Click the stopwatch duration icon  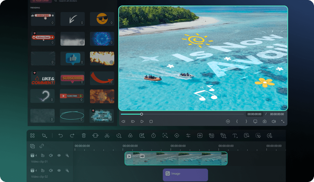[x=153, y=136]
